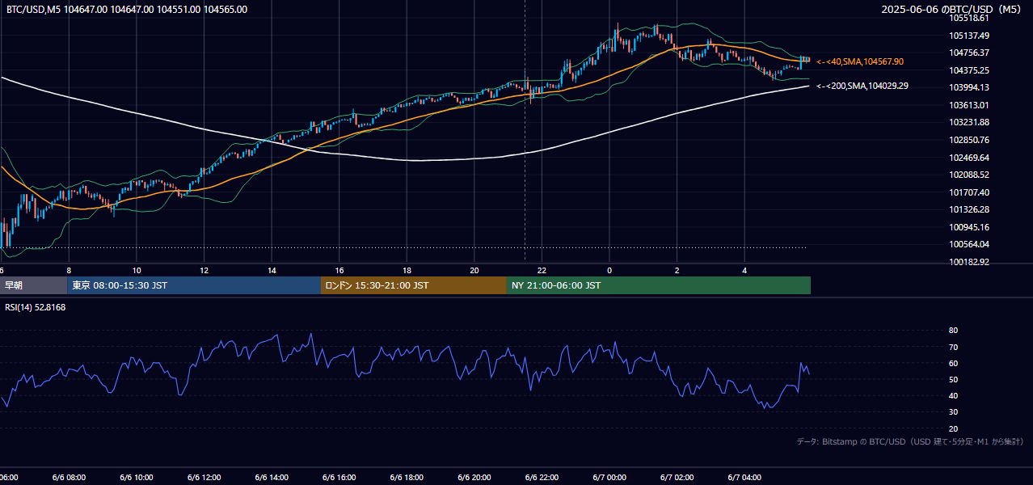Click the 6/6 08:00 time axis label

(69, 478)
